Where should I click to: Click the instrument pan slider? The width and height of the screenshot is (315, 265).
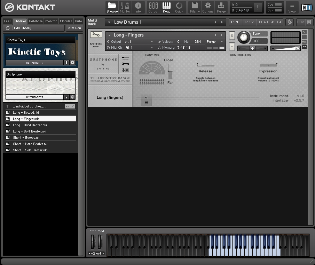pyautogui.click(x=253, y=48)
